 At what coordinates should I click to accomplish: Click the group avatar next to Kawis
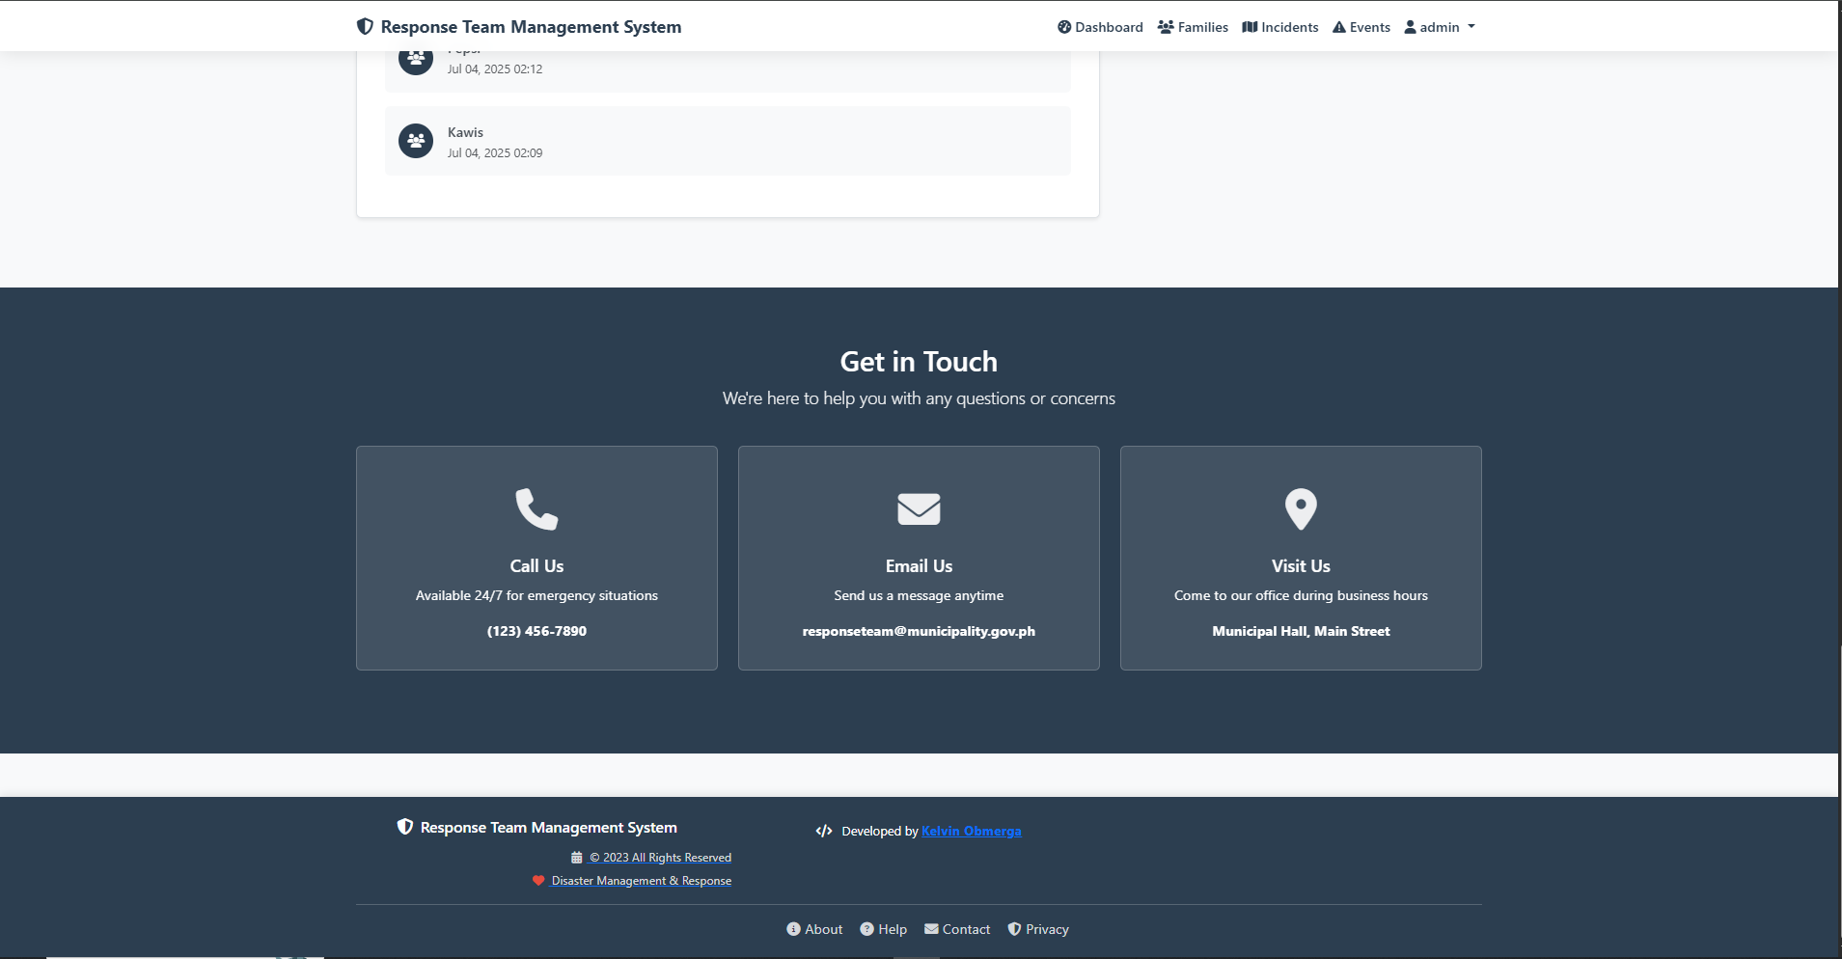pos(415,141)
